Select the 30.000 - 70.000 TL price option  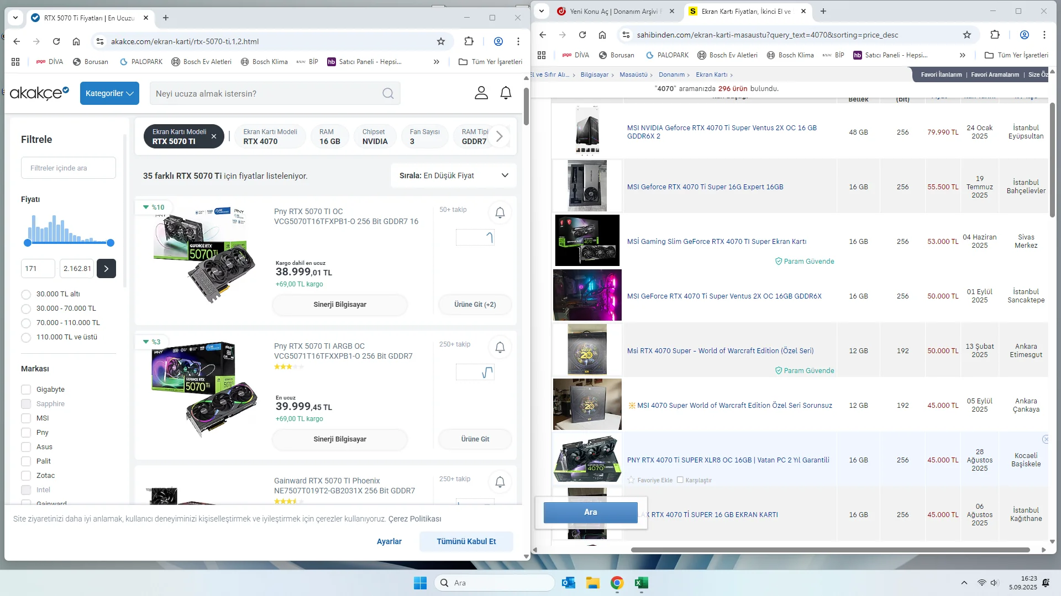[x=26, y=308]
